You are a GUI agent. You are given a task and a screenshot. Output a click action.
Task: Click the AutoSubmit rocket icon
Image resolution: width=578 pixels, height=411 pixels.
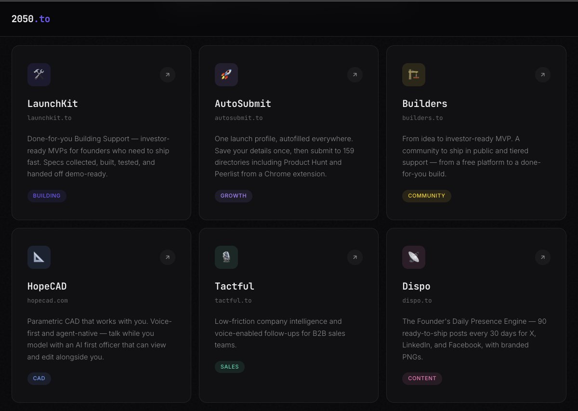tap(226, 75)
